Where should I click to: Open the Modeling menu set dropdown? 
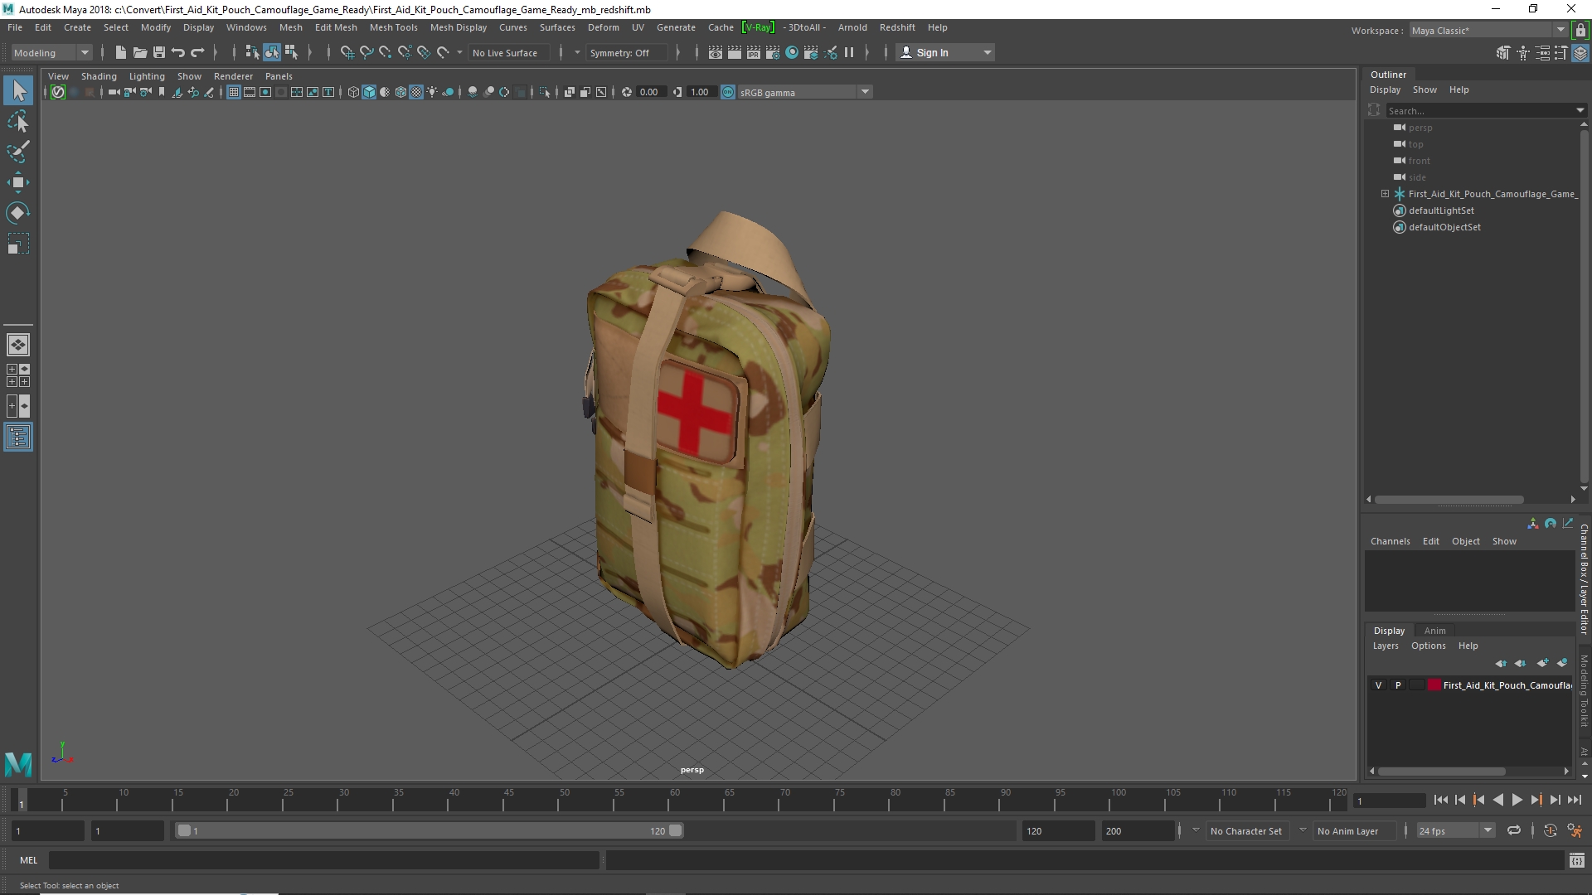pyautogui.click(x=51, y=52)
